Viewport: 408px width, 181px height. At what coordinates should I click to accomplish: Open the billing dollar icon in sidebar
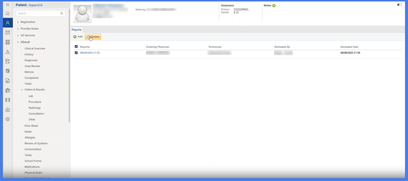[8, 71]
